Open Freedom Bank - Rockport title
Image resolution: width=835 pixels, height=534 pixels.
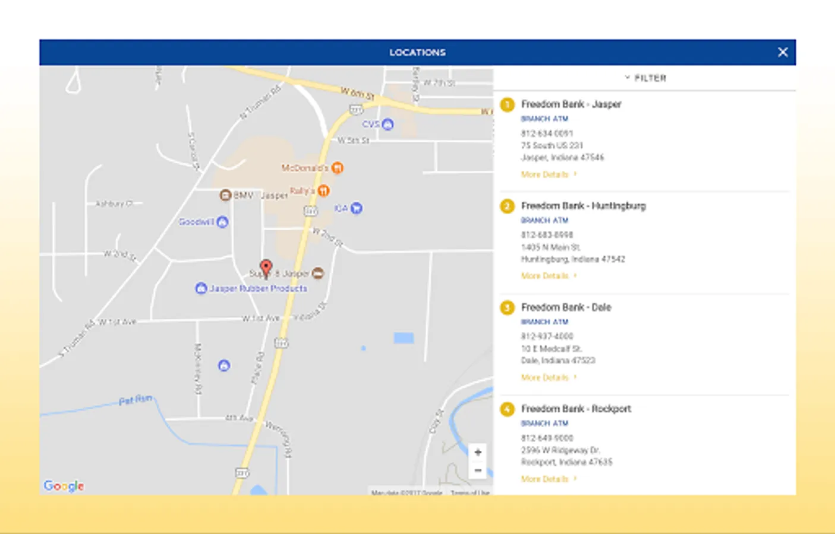(x=576, y=409)
